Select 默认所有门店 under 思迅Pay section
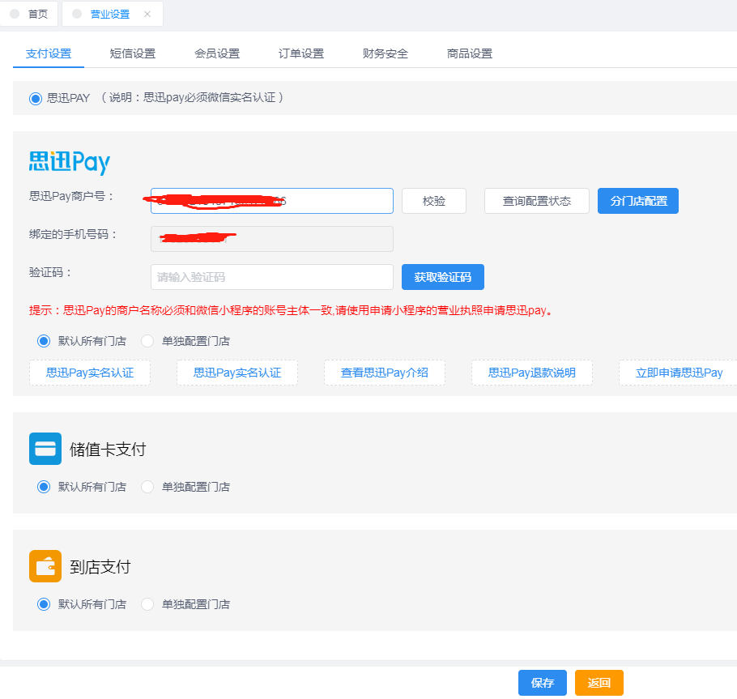Viewport: 737px width, 699px height. point(44,341)
